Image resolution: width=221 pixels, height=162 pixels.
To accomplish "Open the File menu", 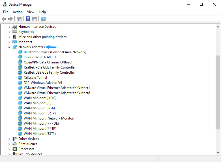I will tap(6, 12).
